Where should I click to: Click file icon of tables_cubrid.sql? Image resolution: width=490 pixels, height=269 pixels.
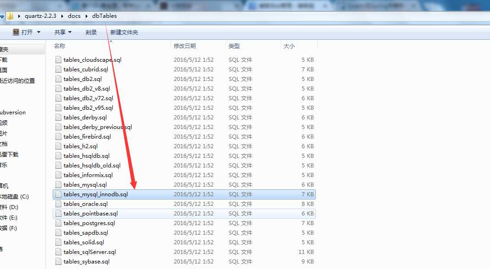coord(58,69)
